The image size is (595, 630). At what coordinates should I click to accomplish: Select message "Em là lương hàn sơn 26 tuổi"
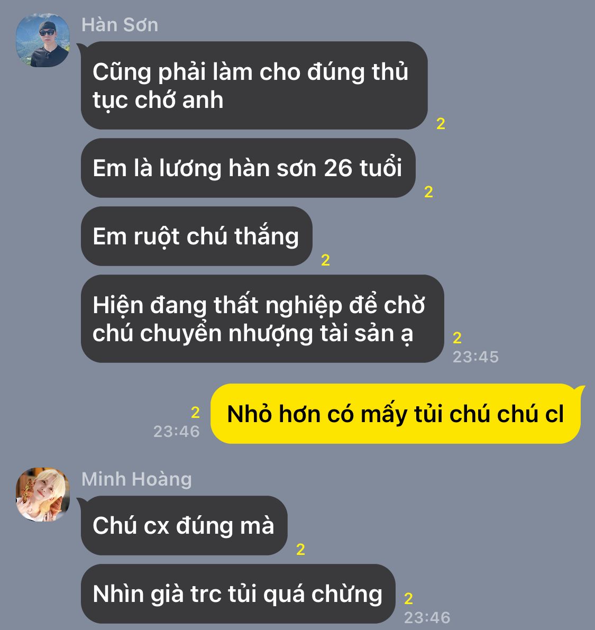click(x=248, y=168)
